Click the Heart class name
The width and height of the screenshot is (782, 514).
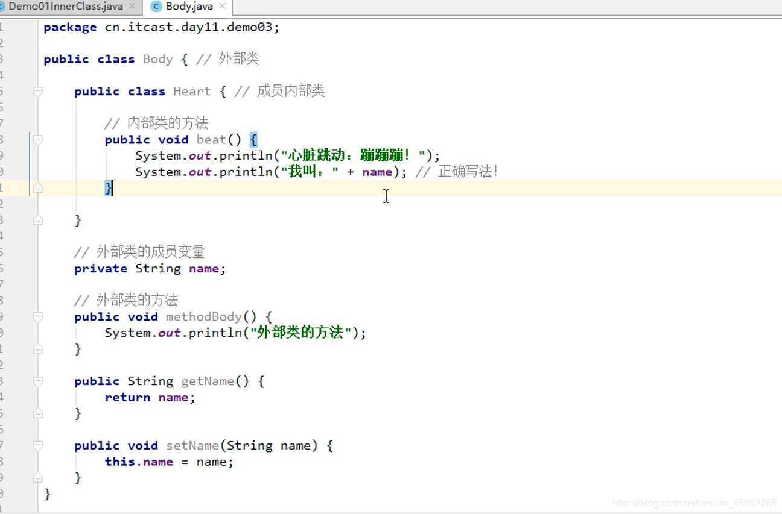pyautogui.click(x=192, y=92)
